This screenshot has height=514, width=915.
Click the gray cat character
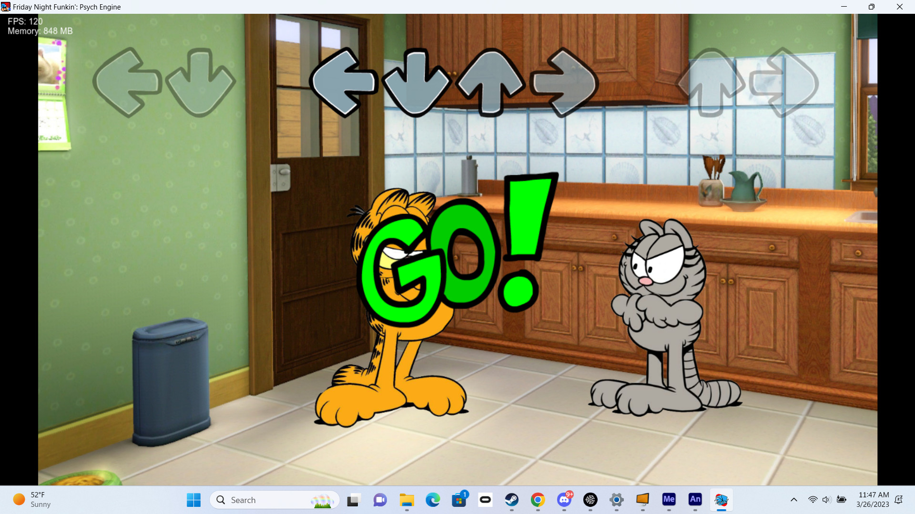(x=665, y=316)
